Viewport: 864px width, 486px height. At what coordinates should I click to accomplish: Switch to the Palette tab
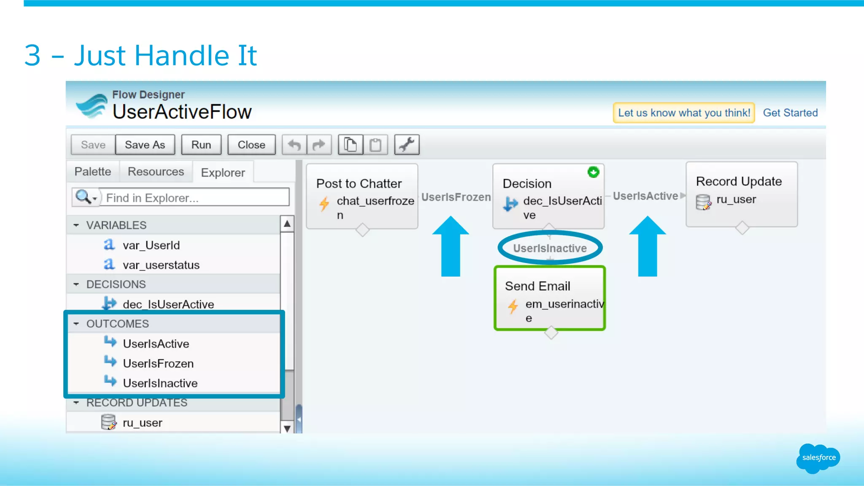coord(93,172)
